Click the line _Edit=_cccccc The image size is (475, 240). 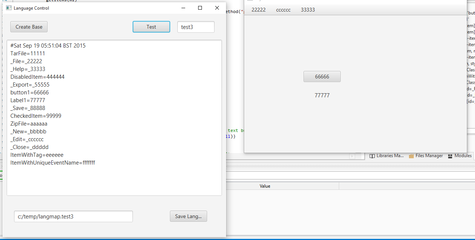tap(27, 139)
